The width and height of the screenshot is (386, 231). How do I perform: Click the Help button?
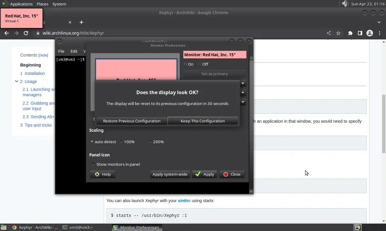tap(103, 174)
